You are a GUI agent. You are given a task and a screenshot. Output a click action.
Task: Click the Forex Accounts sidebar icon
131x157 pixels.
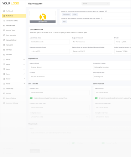pos(4,35)
